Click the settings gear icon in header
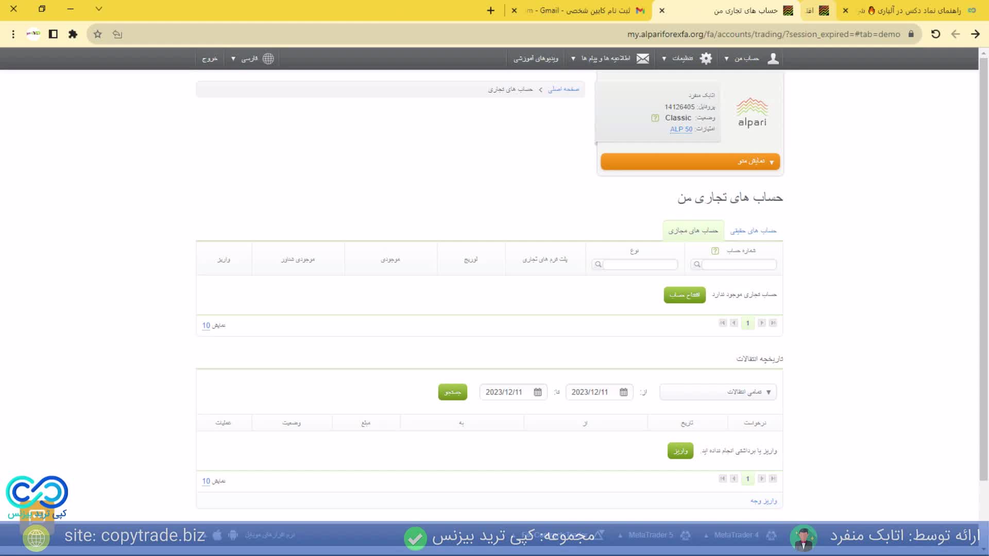Image resolution: width=989 pixels, height=556 pixels. pyautogui.click(x=706, y=59)
